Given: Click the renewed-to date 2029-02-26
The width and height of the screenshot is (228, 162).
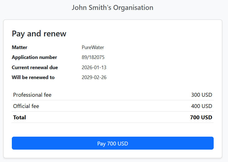Looking at the screenshot, I should click(94, 77).
